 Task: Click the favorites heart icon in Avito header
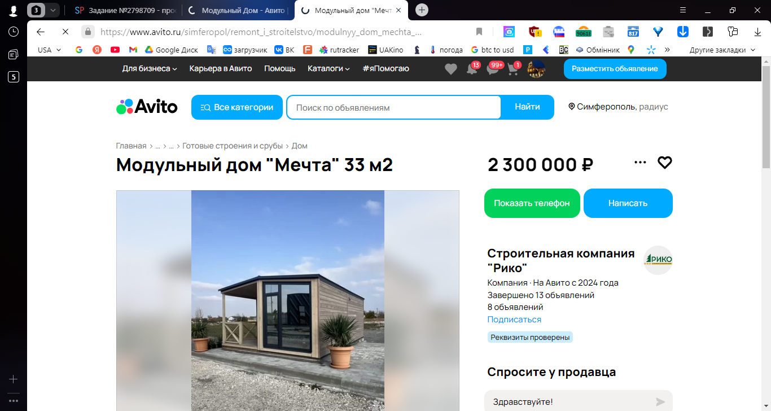click(450, 69)
